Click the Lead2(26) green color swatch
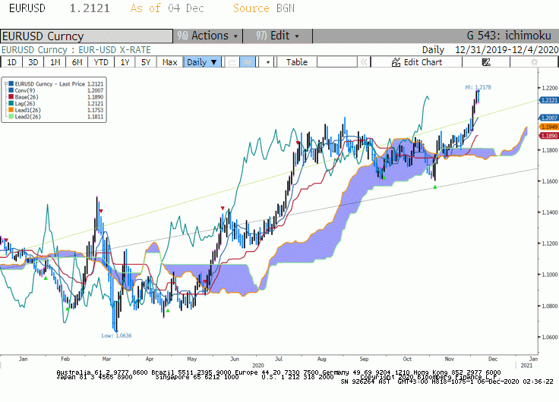Screen dimensions: 559x402 click(11, 117)
